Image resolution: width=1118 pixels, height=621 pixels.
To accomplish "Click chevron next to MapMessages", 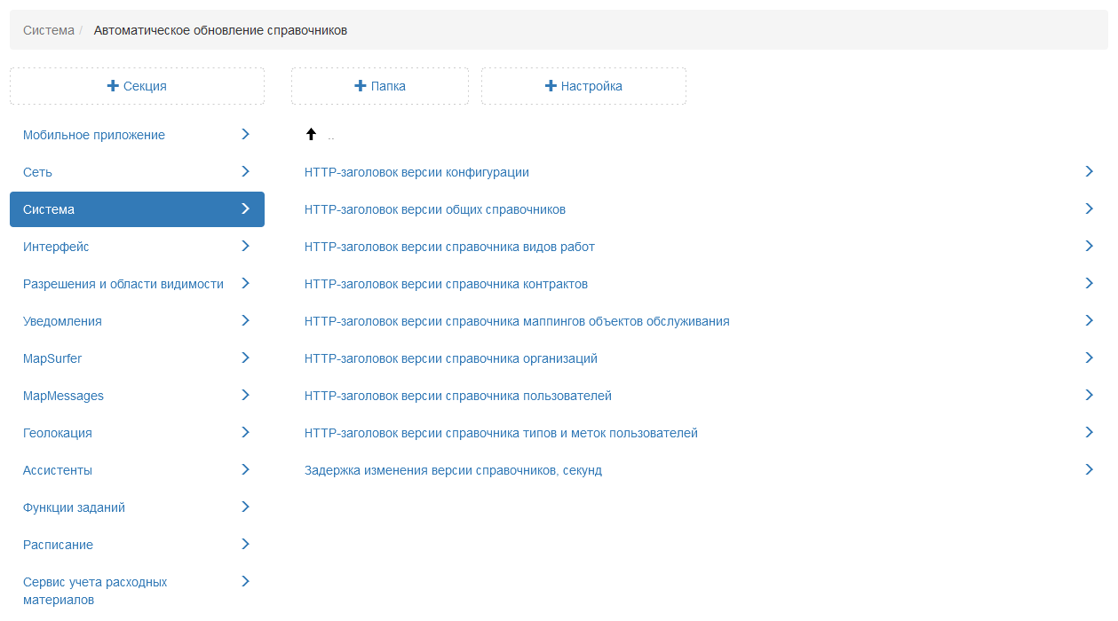I will 246,395.
